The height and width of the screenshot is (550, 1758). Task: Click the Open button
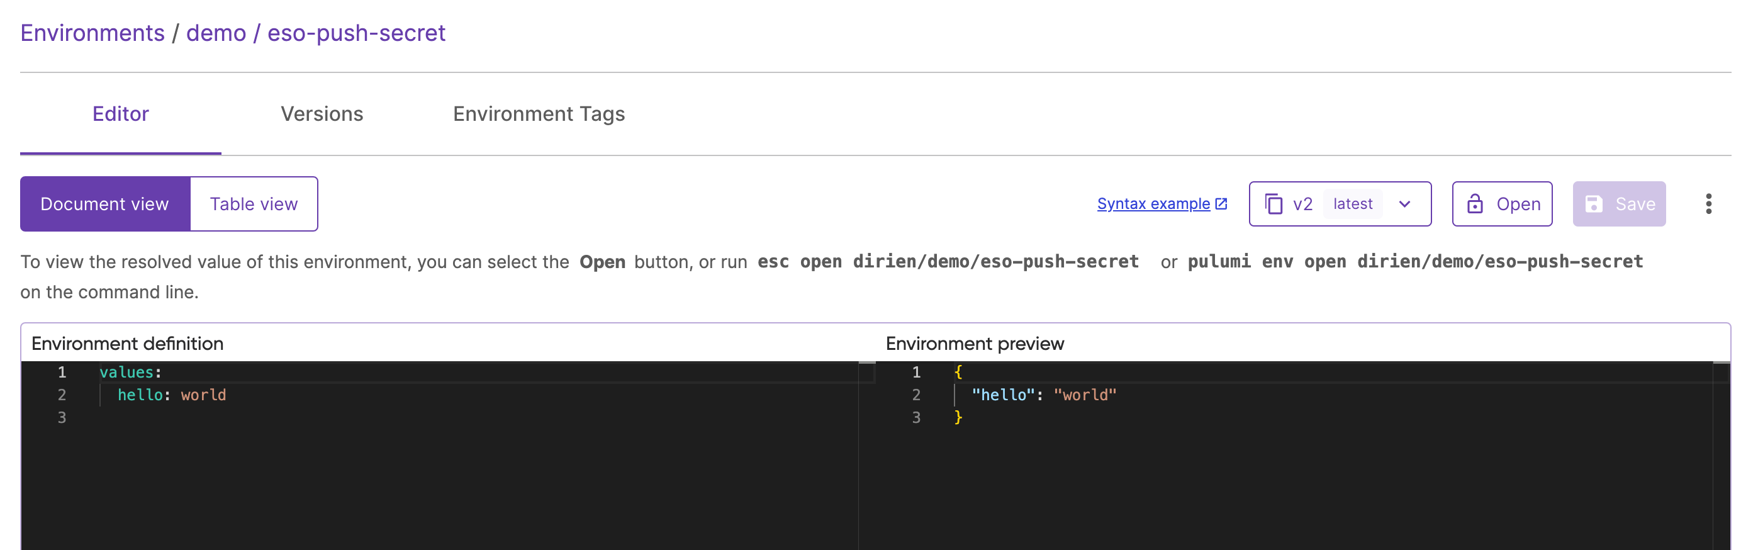pyautogui.click(x=1502, y=204)
